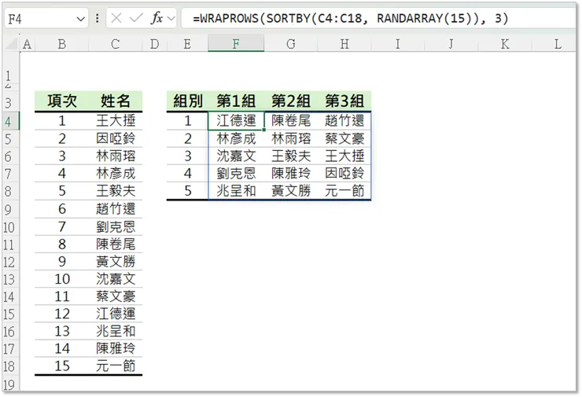
Task: Click header cell 組別
Action: pos(187,101)
